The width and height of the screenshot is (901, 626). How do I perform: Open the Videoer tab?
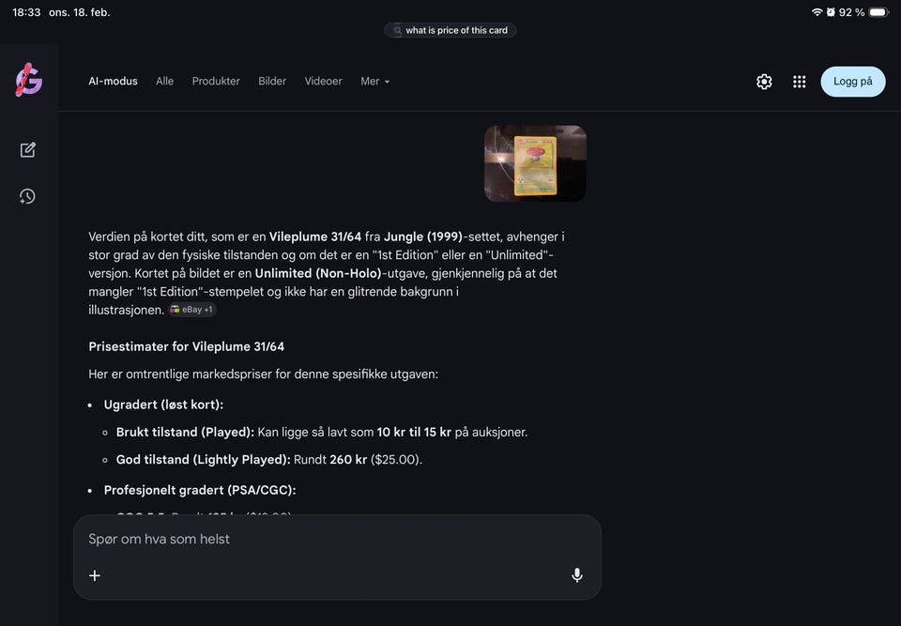click(x=323, y=82)
